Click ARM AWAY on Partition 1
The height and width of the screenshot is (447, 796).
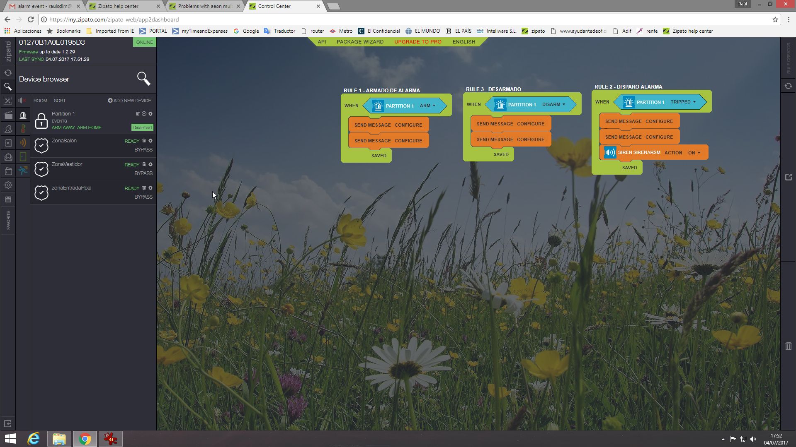(63, 127)
